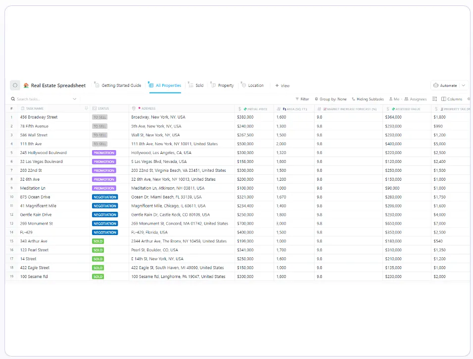Click the pin icon in the Task Name header

[86, 109]
